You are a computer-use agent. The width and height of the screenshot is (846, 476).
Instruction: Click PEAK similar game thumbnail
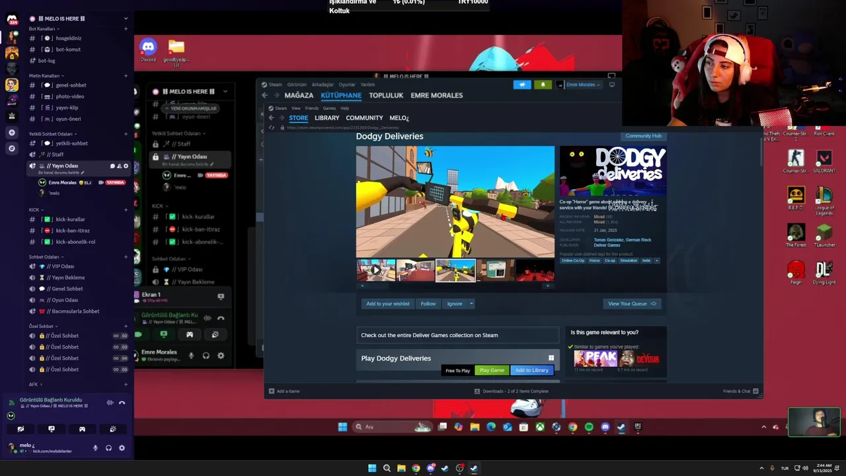coord(595,359)
